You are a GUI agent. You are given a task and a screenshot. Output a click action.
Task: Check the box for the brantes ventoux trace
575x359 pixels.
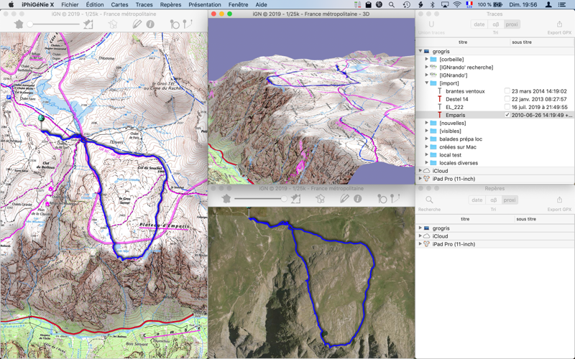[x=507, y=91]
